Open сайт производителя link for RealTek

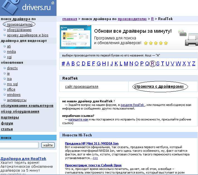click(x=82, y=87)
